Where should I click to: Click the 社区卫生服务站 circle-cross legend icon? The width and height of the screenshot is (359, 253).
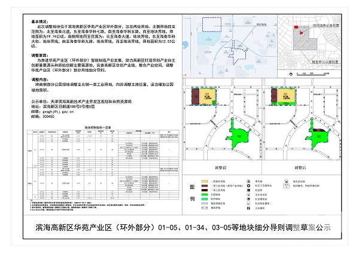249,185
